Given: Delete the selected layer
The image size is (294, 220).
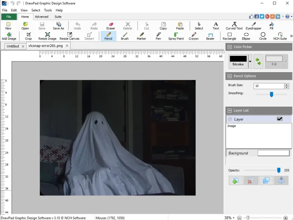Looking at the screenshot, I should tap(251, 180).
